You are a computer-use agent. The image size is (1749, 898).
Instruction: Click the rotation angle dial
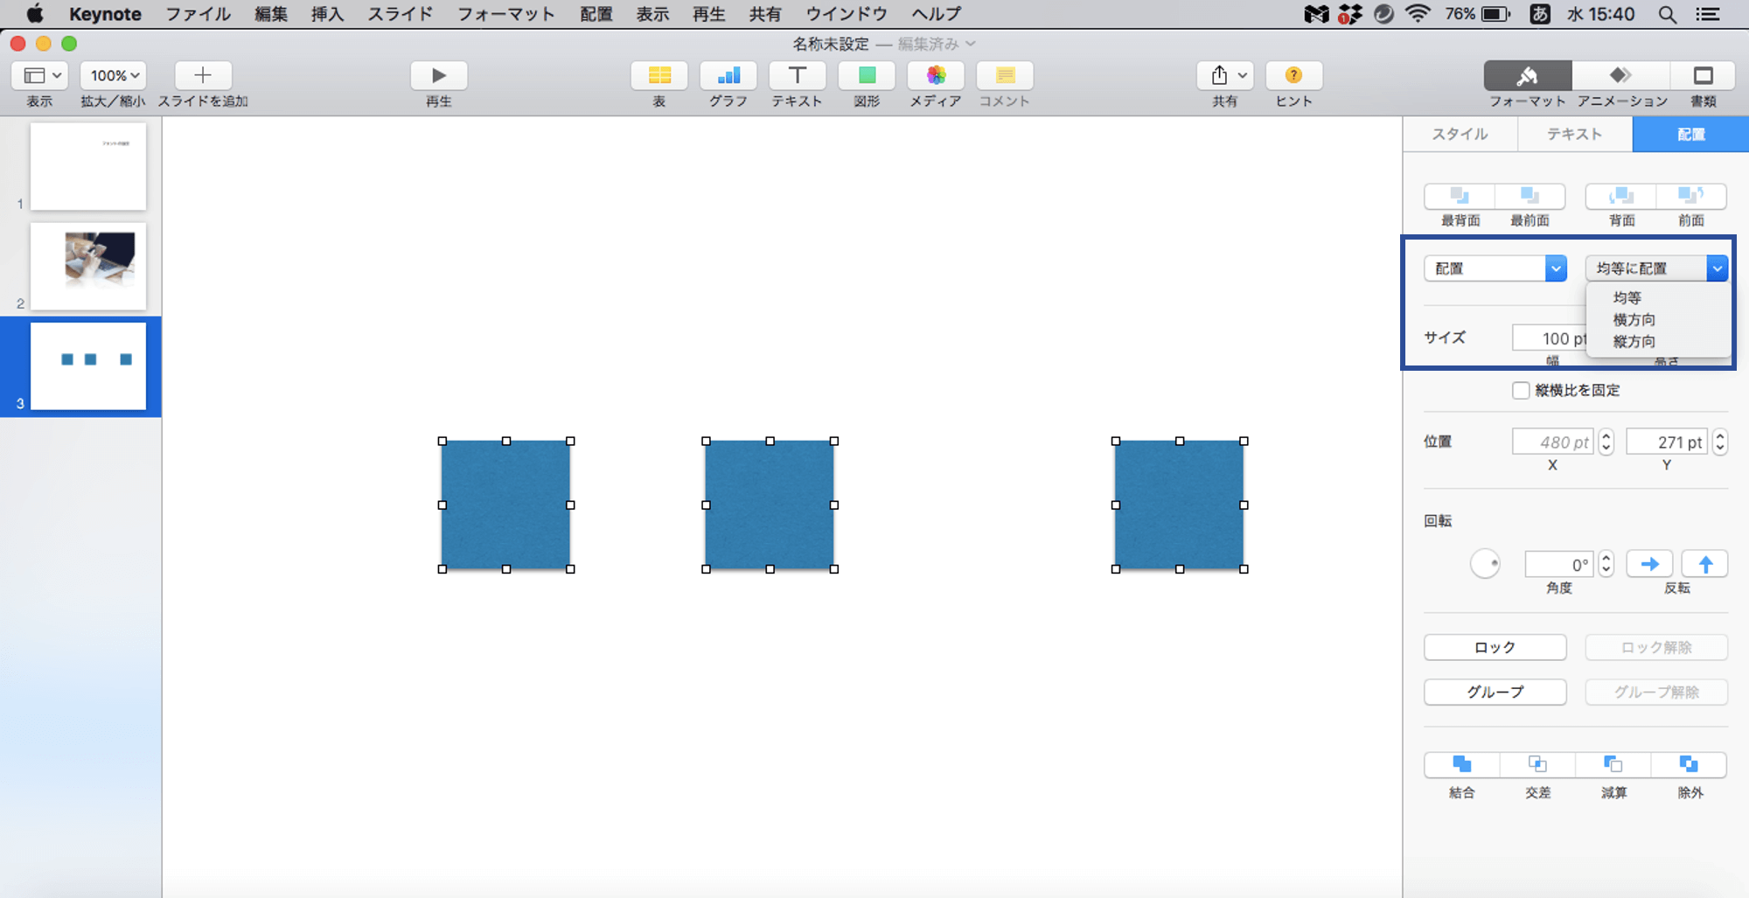(1485, 564)
